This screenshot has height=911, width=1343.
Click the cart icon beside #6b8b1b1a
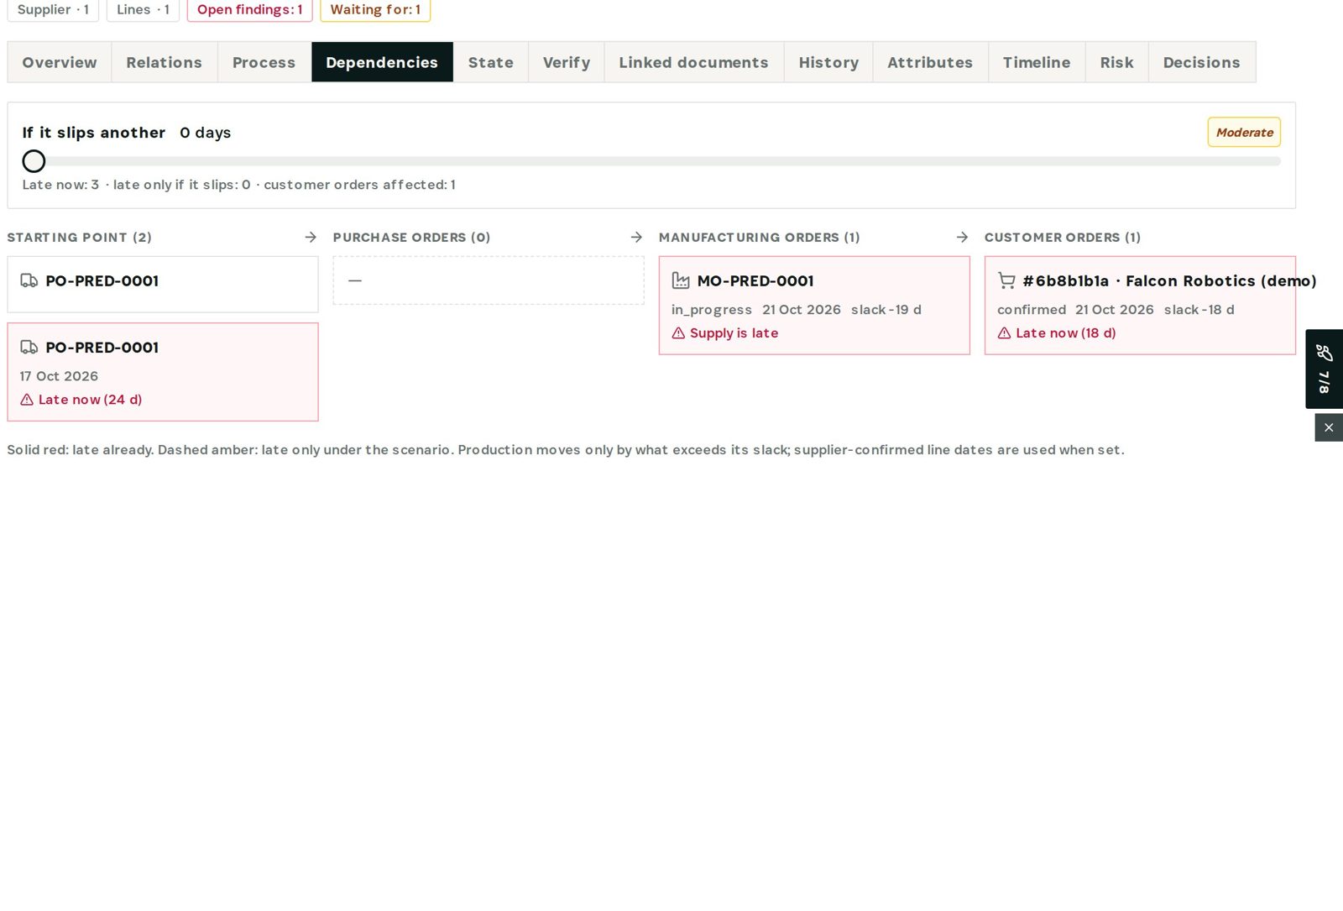tap(1006, 281)
